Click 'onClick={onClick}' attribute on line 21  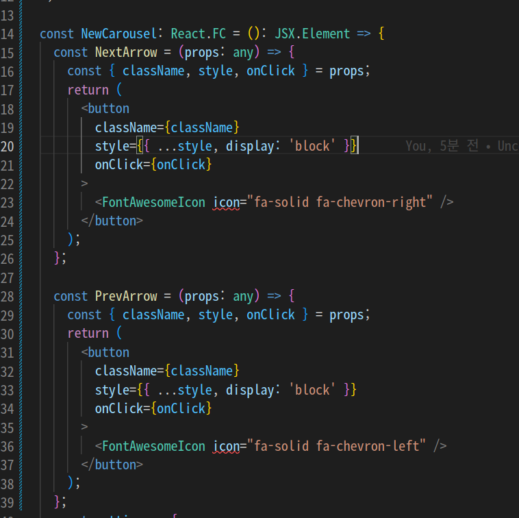(153, 164)
